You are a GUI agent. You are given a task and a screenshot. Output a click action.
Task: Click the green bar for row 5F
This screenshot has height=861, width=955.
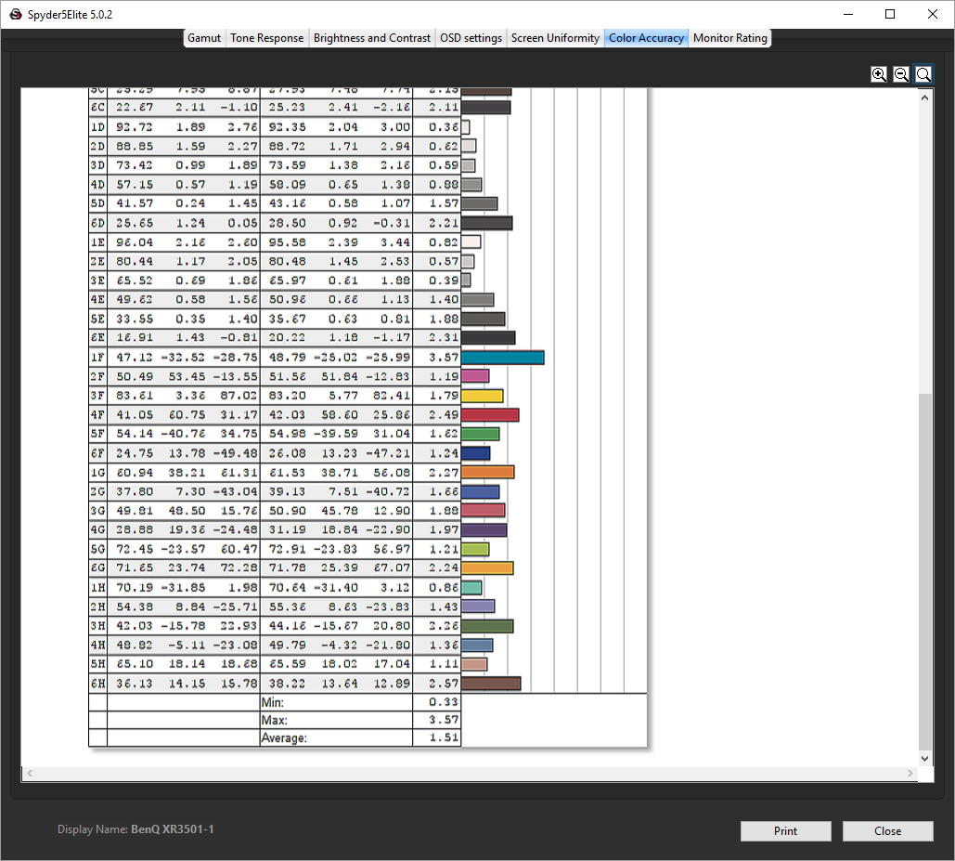coord(481,434)
